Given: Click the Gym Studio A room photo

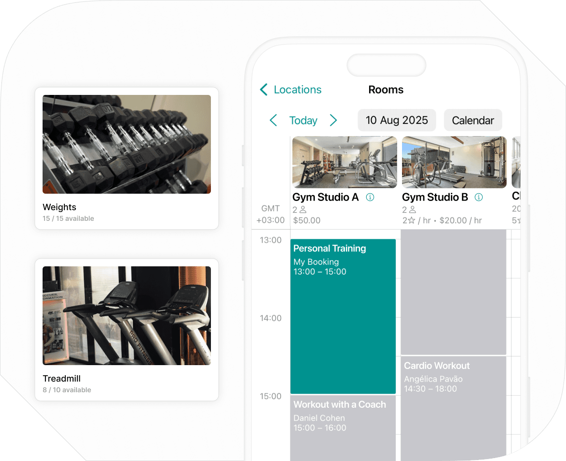Looking at the screenshot, I should [344, 162].
